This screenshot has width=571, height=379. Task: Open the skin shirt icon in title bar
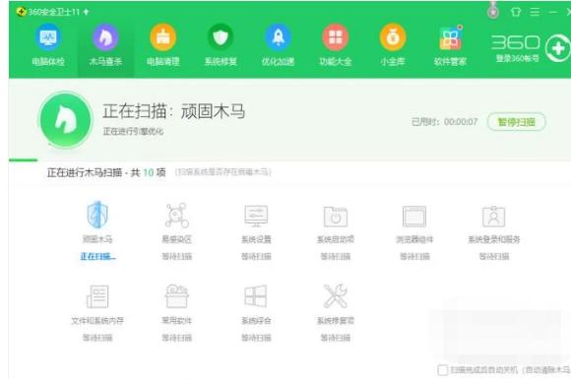click(515, 12)
